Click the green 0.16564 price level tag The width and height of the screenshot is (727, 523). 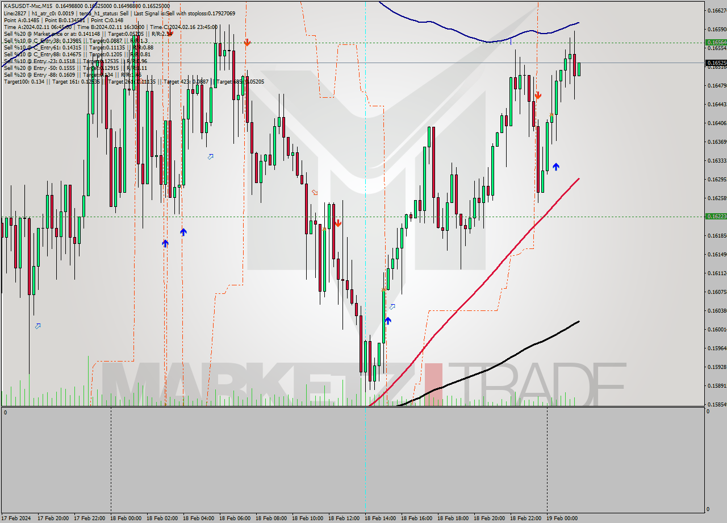[716, 42]
